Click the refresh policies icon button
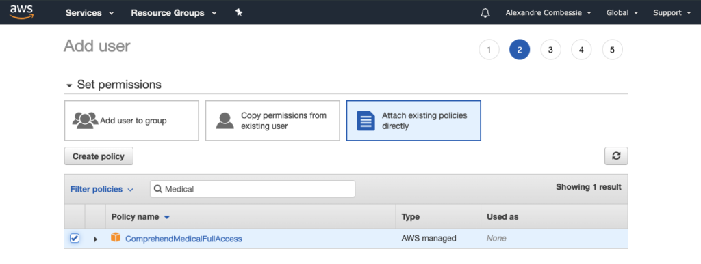 [x=616, y=156]
